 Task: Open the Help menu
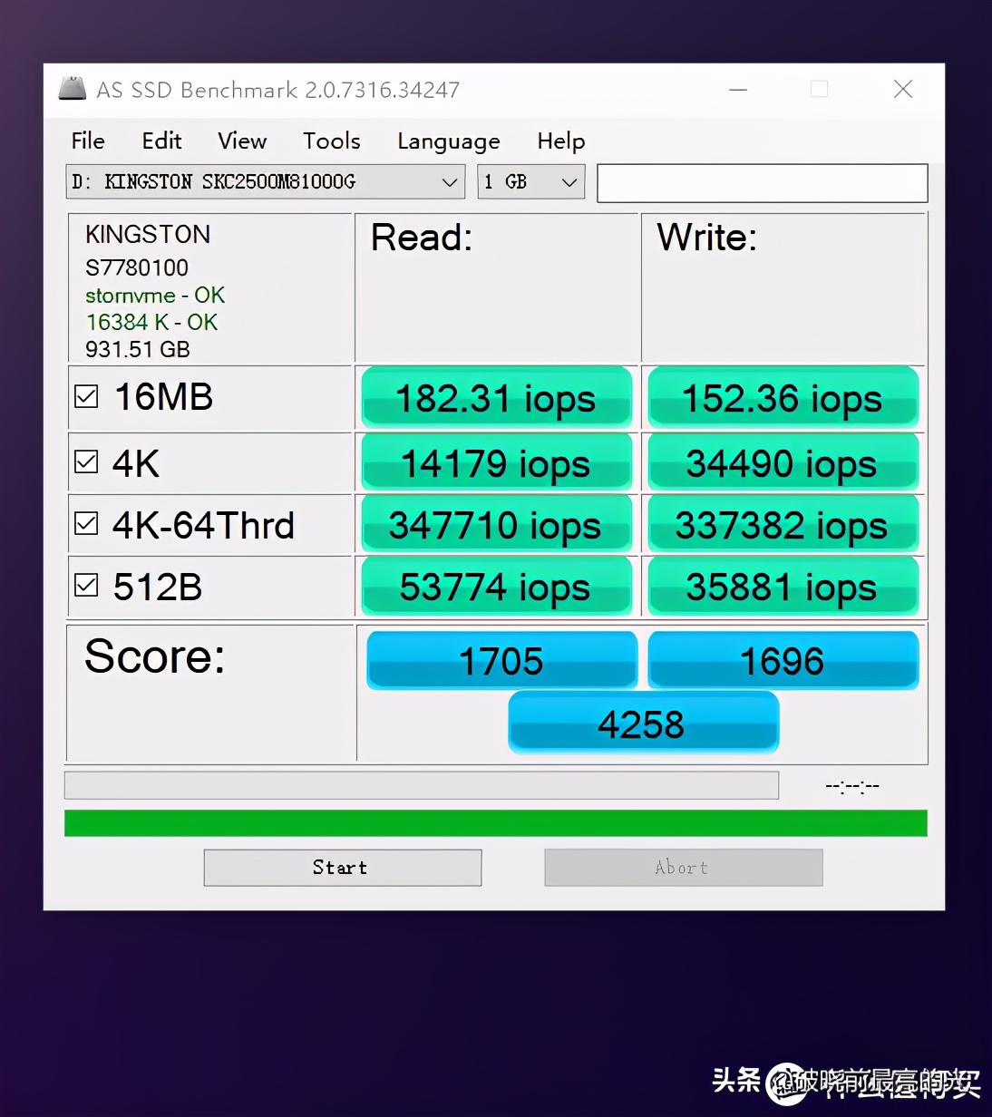559,141
